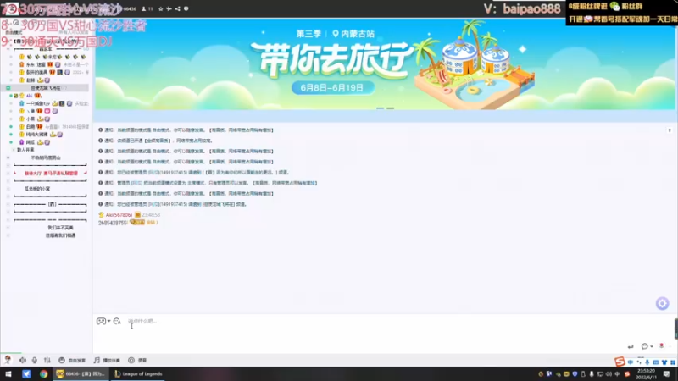The height and width of the screenshot is (381, 678).
Task: Toggle 自由发言 free-speak mode
Action: click(72, 361)
